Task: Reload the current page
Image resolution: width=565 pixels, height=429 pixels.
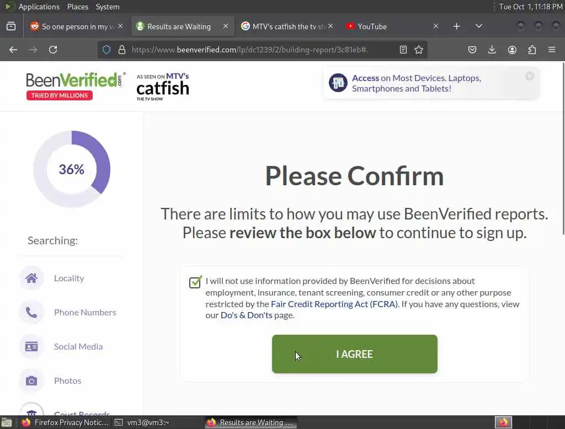Action: (53, 50)
